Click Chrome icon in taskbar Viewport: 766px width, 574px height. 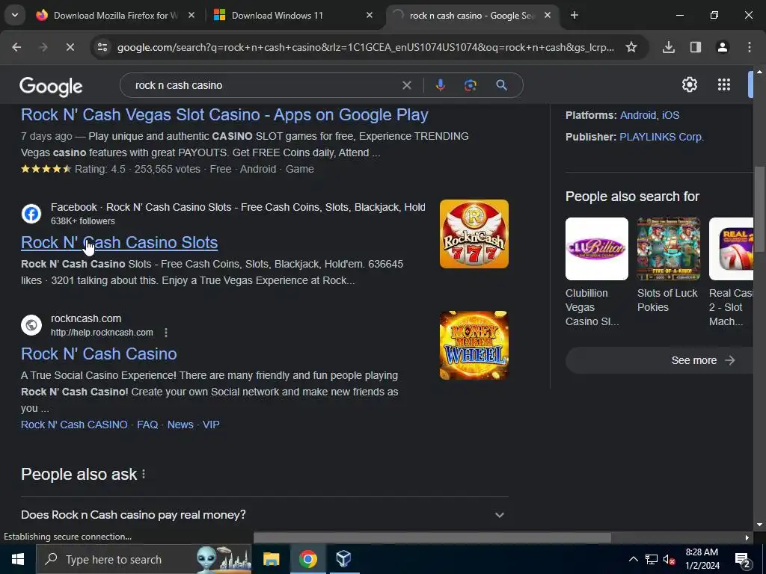[x=307, y=559]
